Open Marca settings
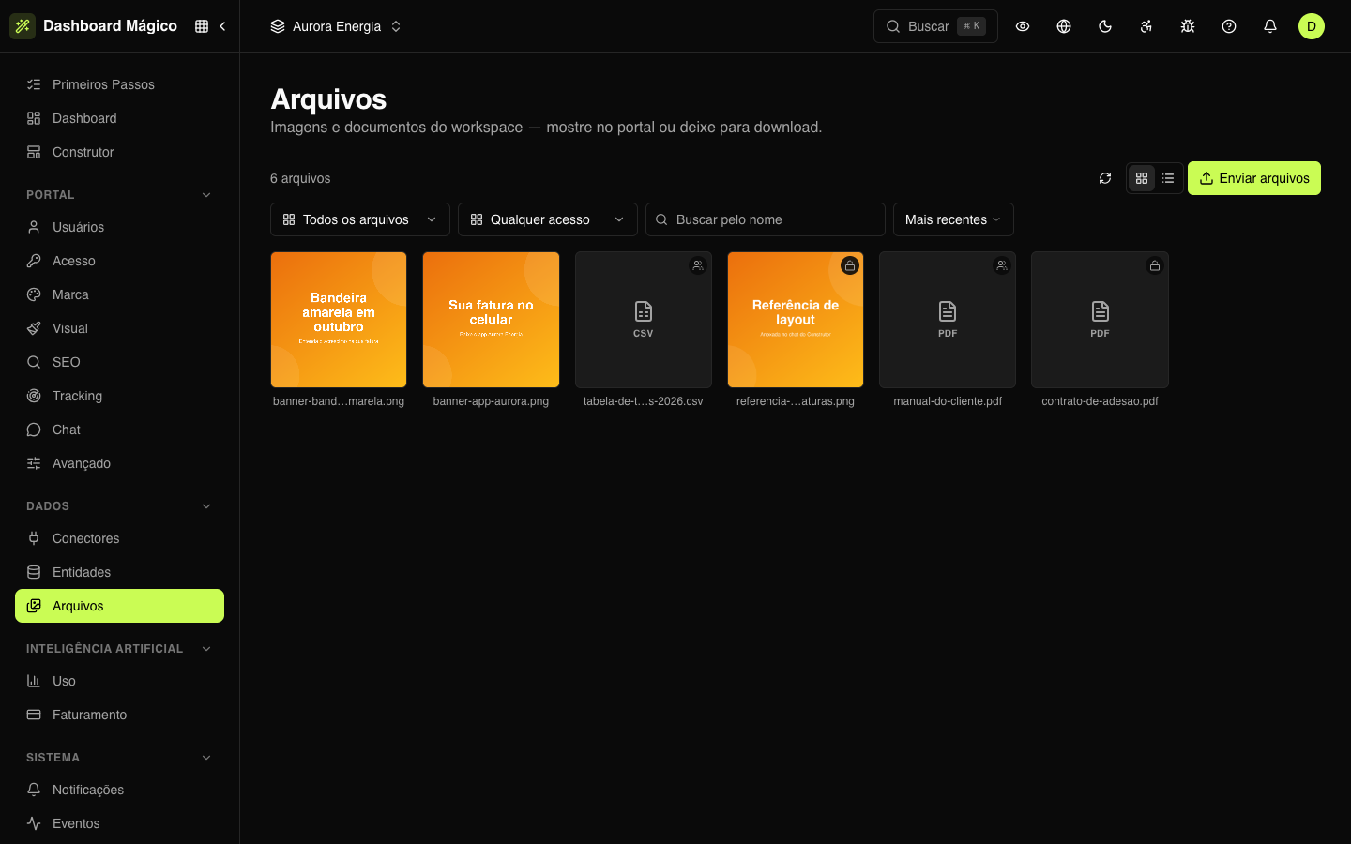The height and width of the screenshot is (844, 1351). (120, 294)
